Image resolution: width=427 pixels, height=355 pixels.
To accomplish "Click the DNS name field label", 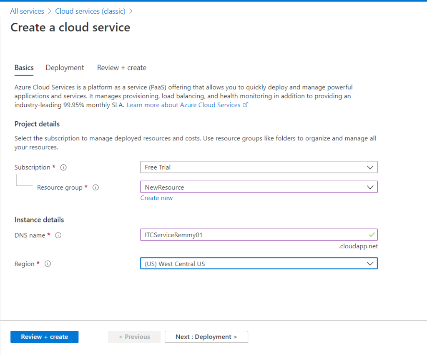I will coord(30,235).
